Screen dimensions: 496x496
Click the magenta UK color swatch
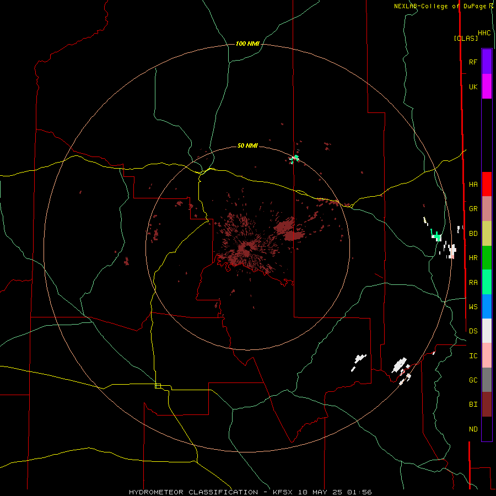487,87
